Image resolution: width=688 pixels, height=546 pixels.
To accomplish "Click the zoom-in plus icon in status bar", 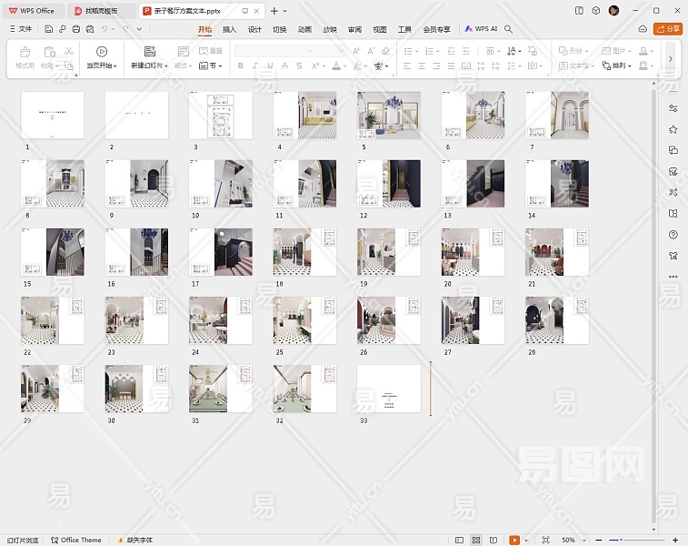I will [673, 540].
